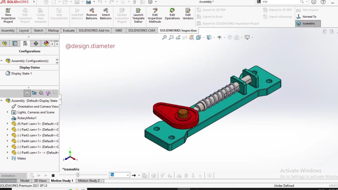This screenshot has height=190, width=338.
Task: Click the command search field
Action: [x=281, y=2]
